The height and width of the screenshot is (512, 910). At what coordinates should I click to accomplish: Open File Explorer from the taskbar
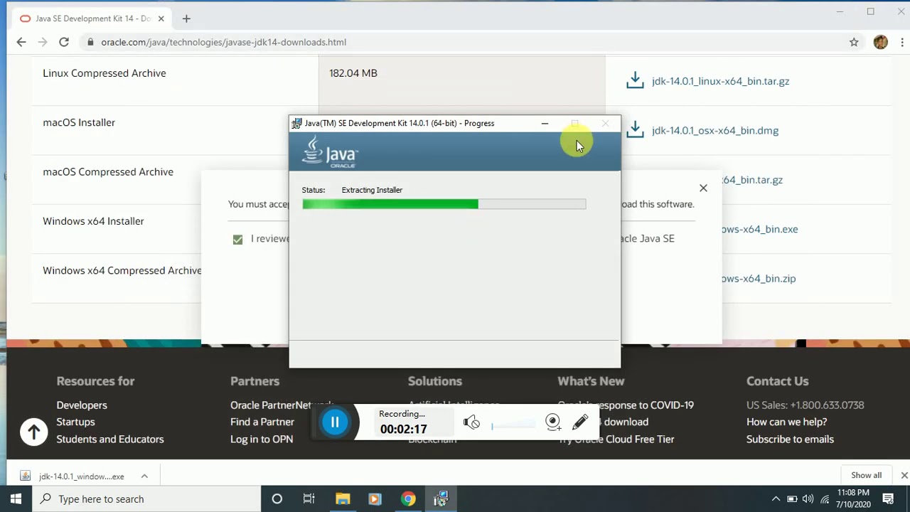click(x=343, y=498)
